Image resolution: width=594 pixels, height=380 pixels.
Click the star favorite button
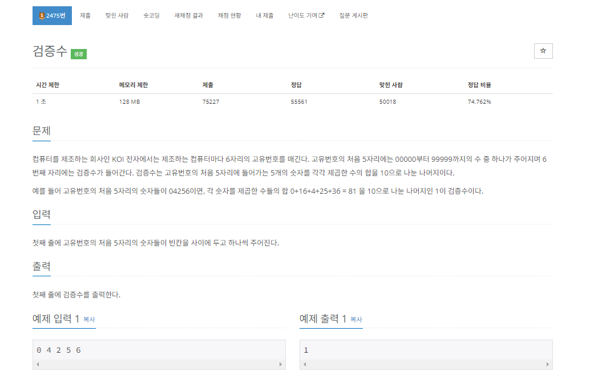tap(543, 51)
